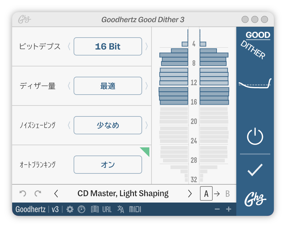Click the noise shaping curve graphic
The image size is (286, 228).
point(255,84)
